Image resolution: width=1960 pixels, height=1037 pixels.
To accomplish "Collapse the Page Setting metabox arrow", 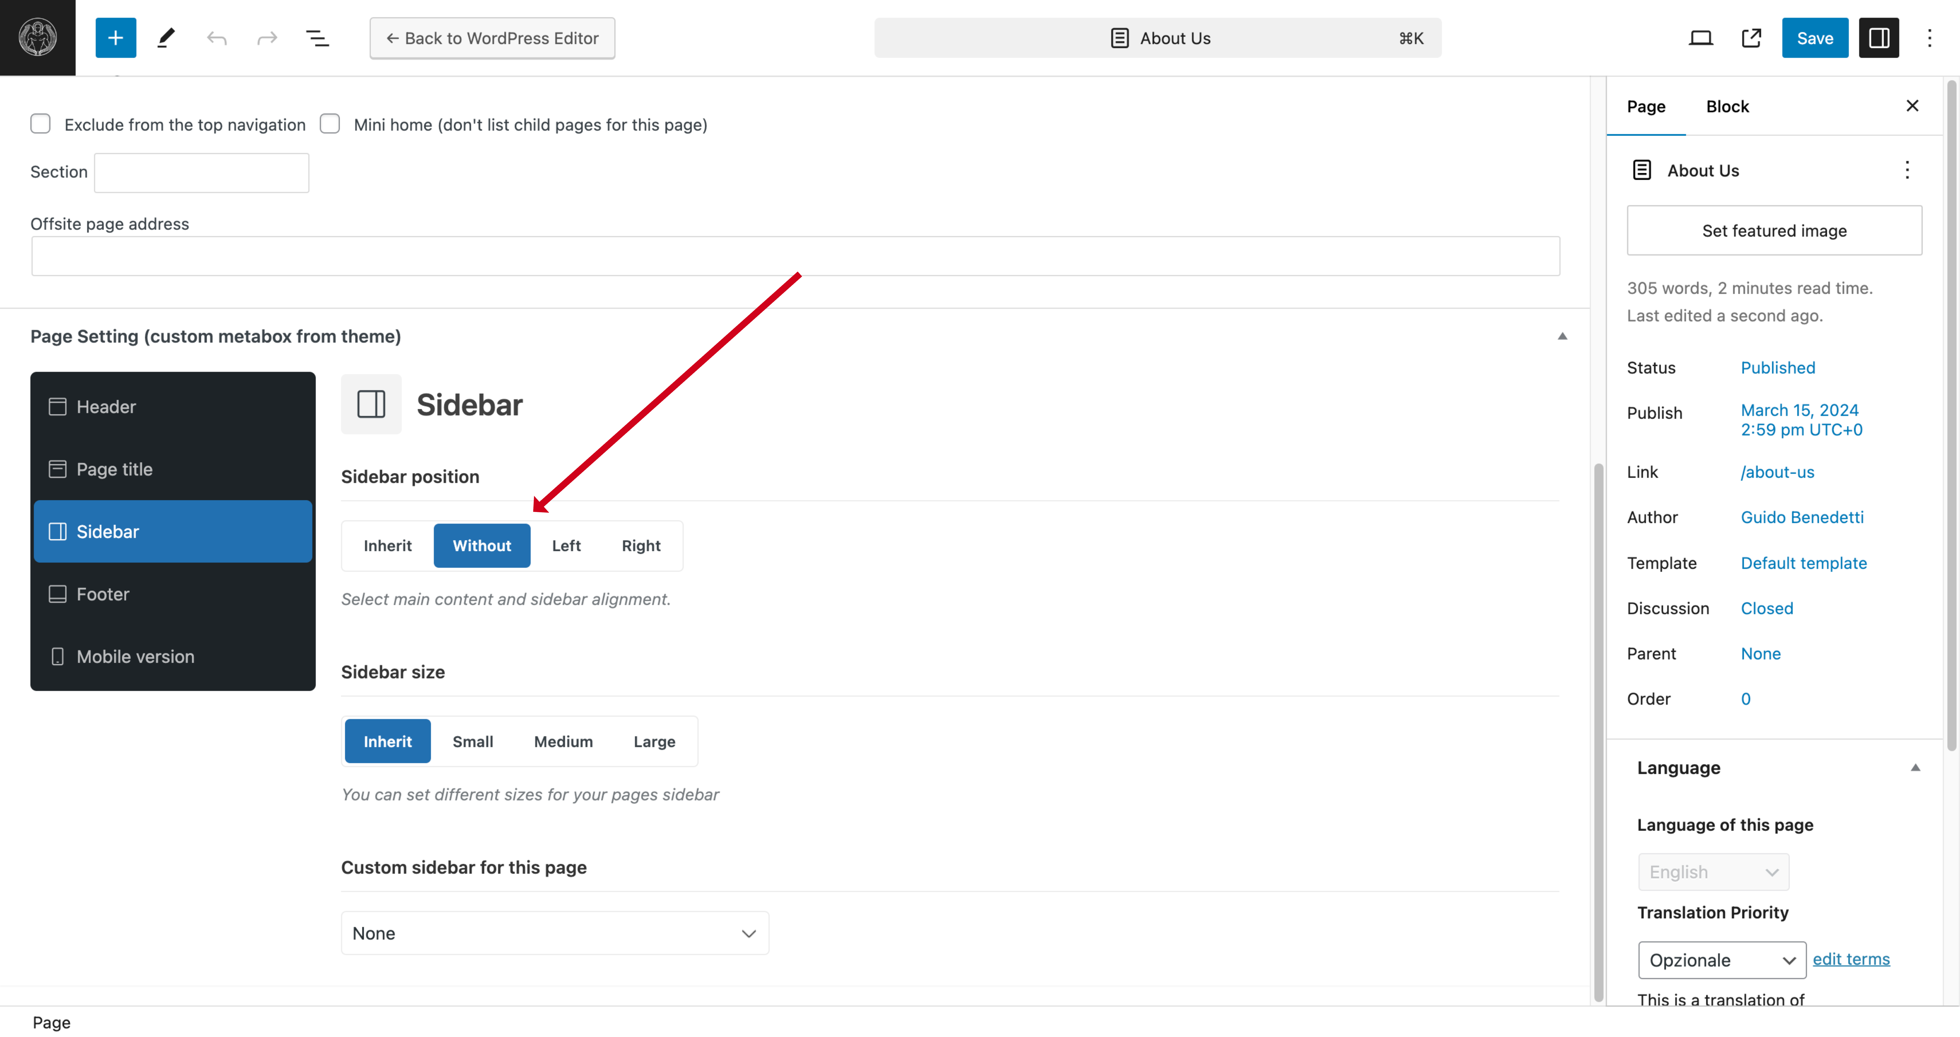I will point(1562,336).
